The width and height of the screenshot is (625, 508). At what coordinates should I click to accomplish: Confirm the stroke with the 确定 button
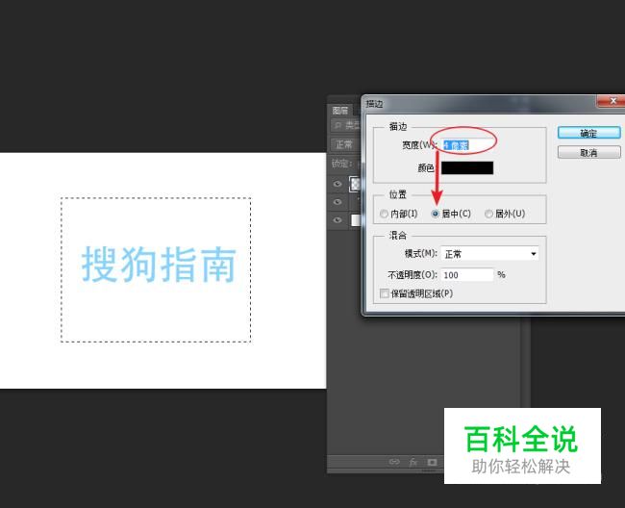pos(588,133)
